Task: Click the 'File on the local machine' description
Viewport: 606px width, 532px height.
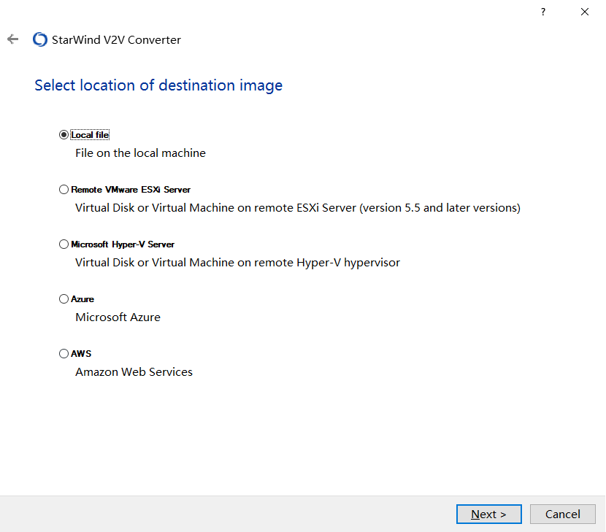Action: 140,153
